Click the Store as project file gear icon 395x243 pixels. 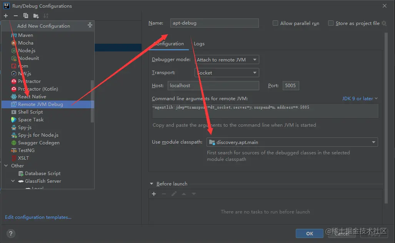coord(384,23)
